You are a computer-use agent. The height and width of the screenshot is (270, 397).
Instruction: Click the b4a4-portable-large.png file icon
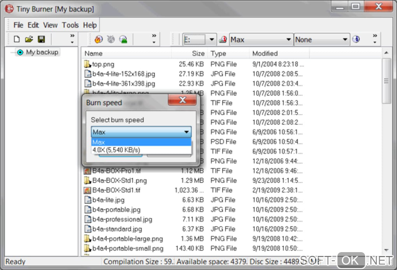[87, 239]
